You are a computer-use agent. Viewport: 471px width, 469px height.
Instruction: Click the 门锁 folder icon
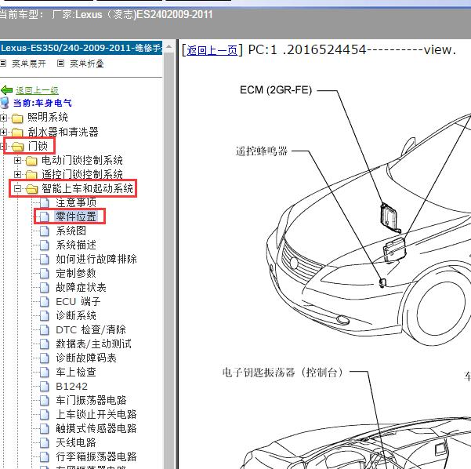(17, 147)
